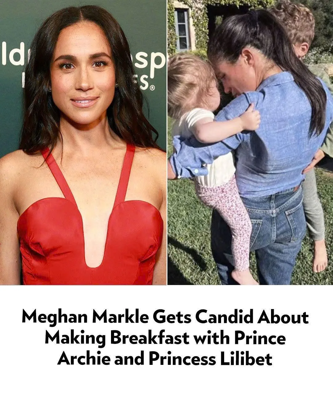Viewport: 333px width, 416px height.
Task: Select the words 'Princess Lilibet' in the headline
Action: (x=211, y=359)
